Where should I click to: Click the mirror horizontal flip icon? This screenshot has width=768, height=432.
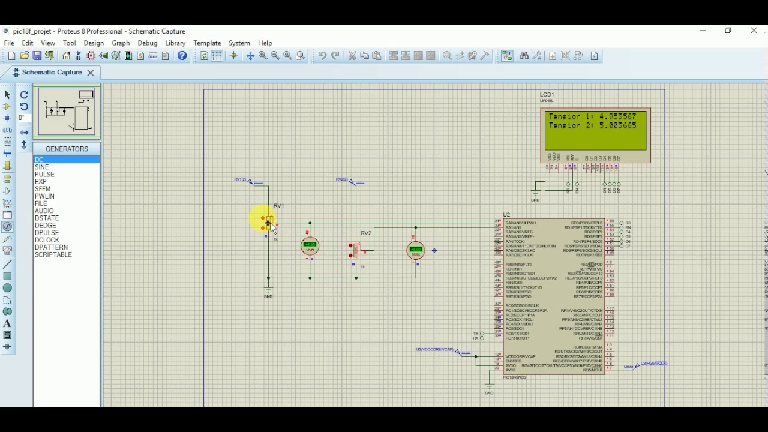click(x=24, y=133)
